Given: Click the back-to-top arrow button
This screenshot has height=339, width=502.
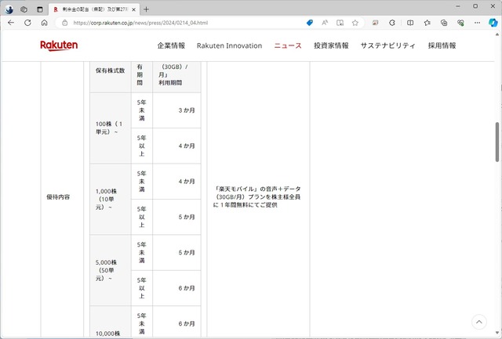Looking at the screenshot, I should pos(479,322).
